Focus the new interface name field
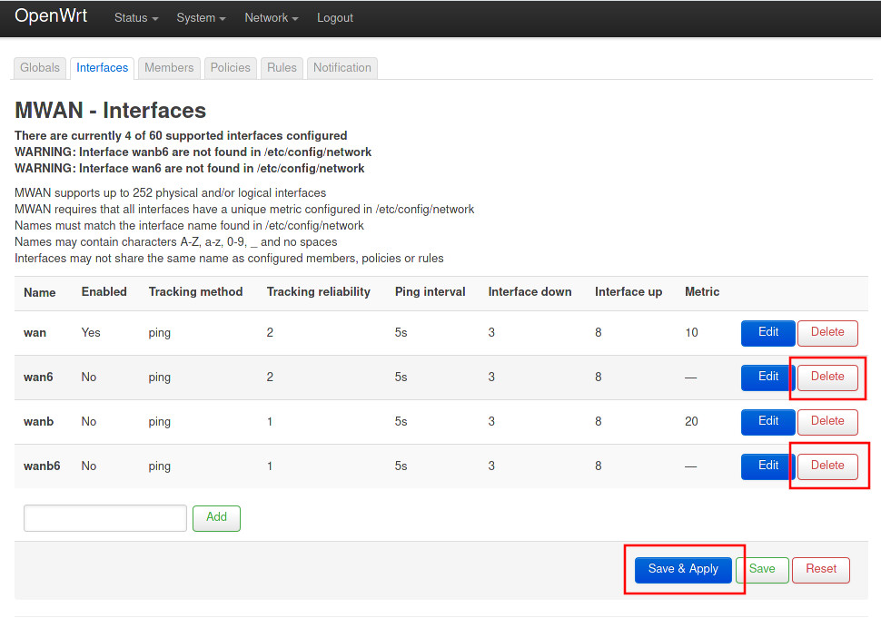 [x=105, y=518]
